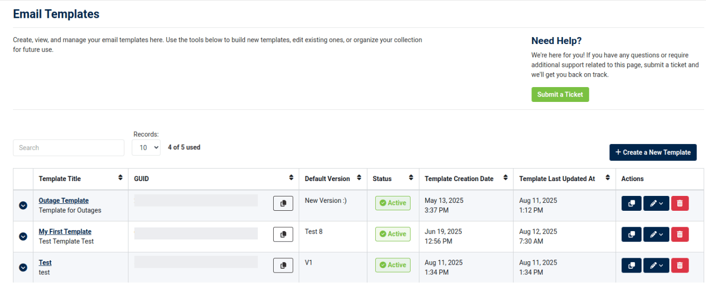Duplicate My First Template
The width and height of the screenshot is (706, 283).
point(632,235)
